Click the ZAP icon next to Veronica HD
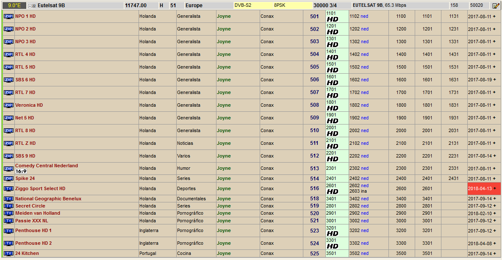The image size is (502, 260). click(8, 105)
